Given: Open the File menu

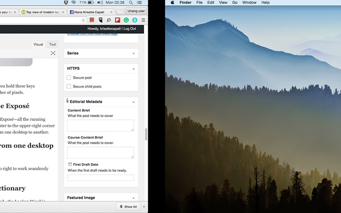Looking at the screenshot, I should (199, 3).
